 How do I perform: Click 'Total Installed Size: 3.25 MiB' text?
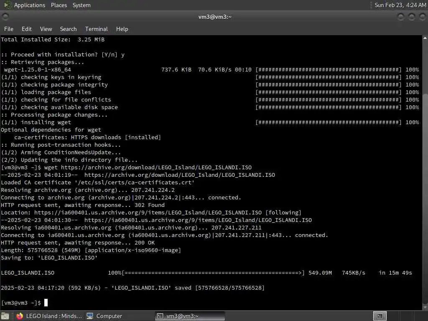point(53,40)
